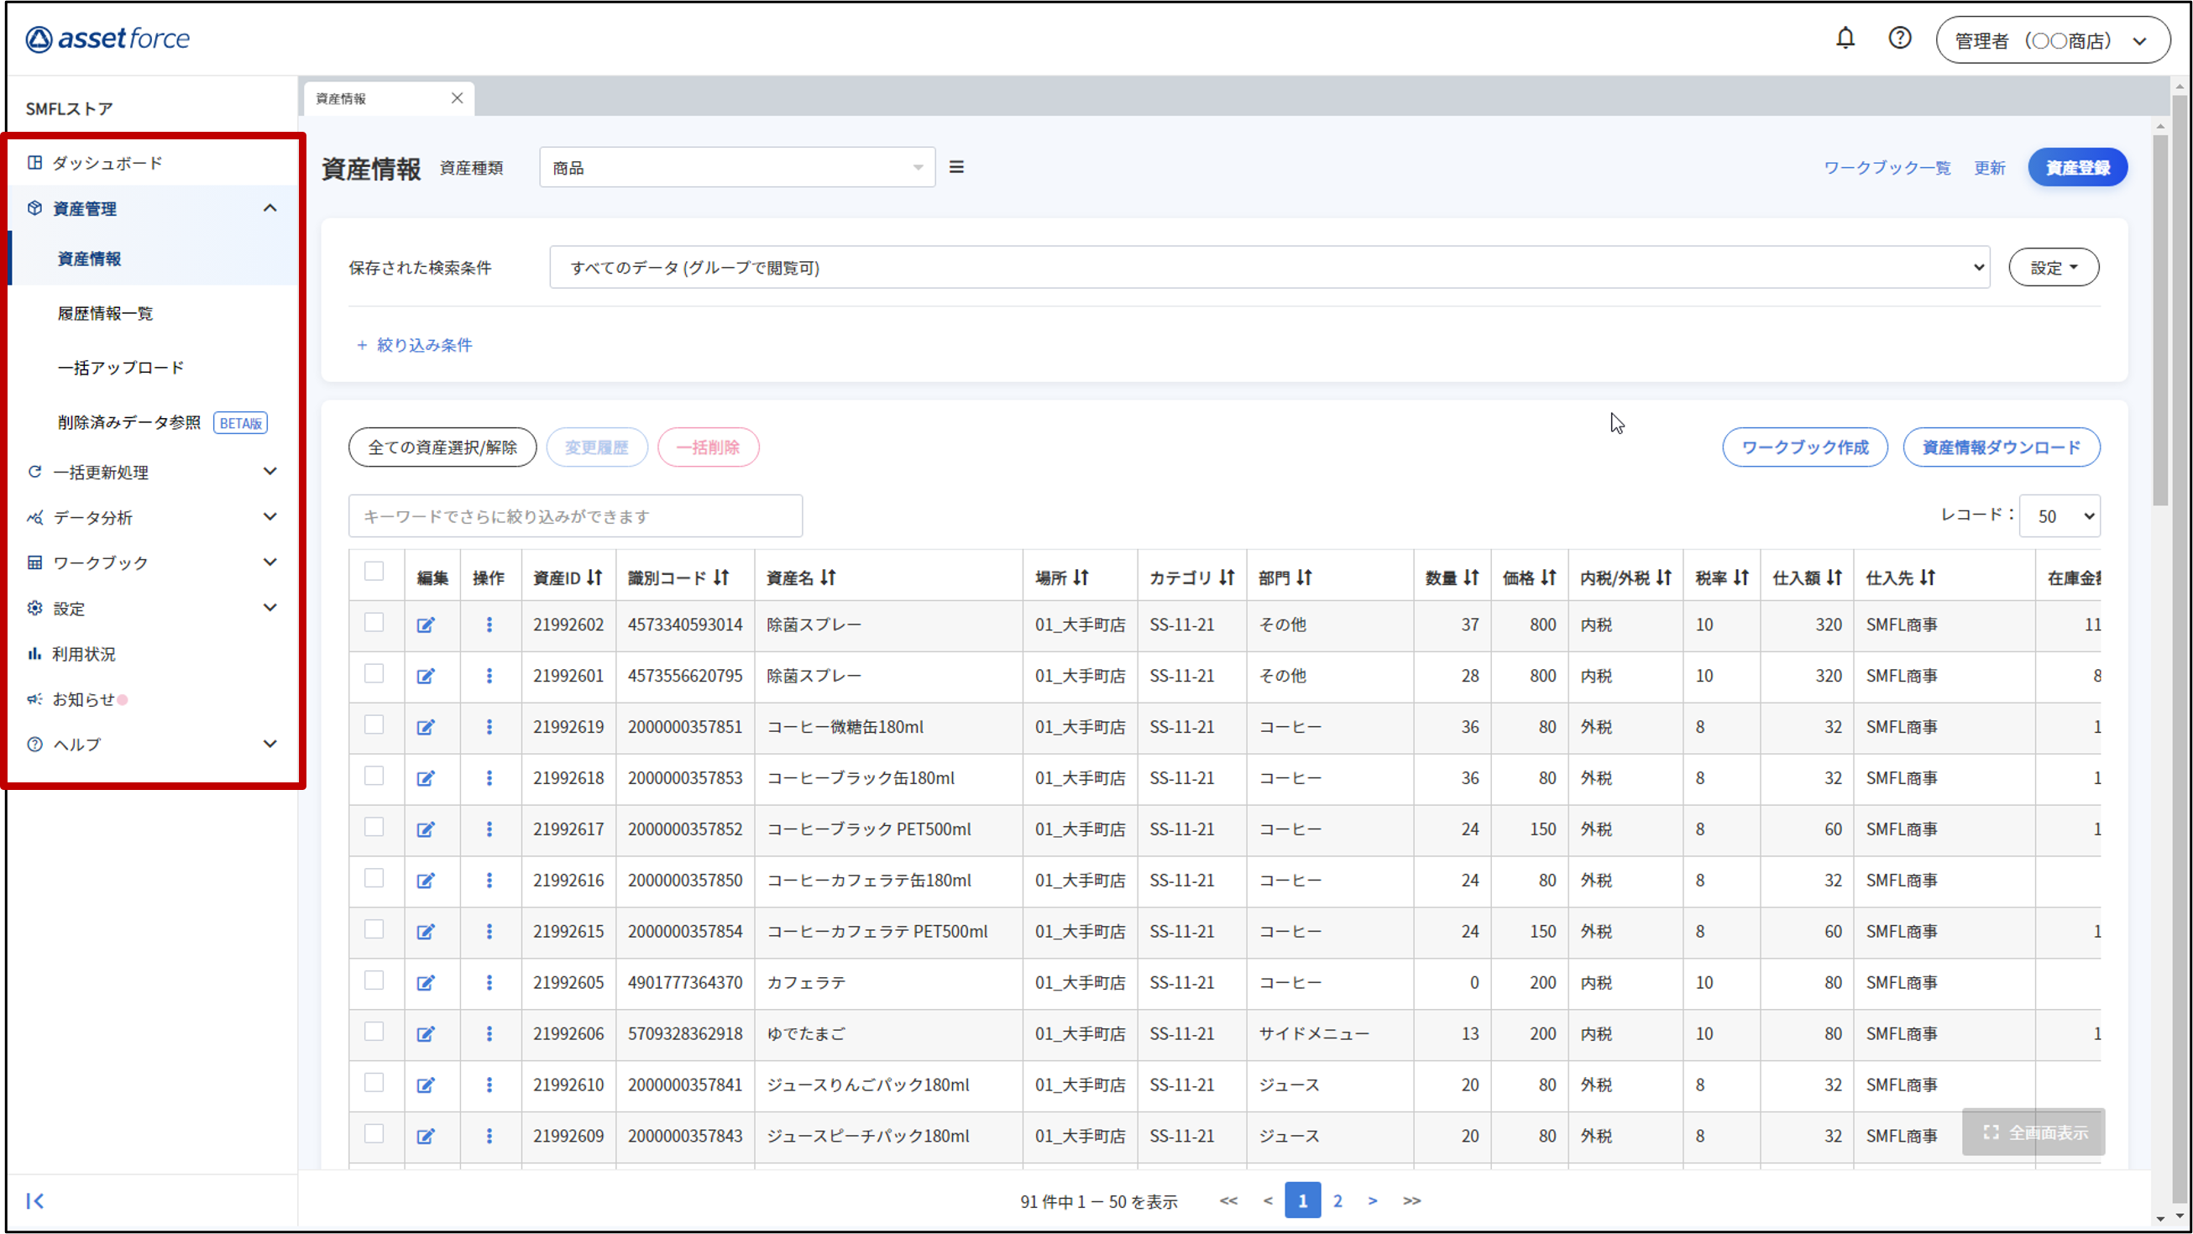This screenshot has height=1234, width=2193.
Task: Open 履歴情報一覧 in the sidebar
Action: pos(106,313)
